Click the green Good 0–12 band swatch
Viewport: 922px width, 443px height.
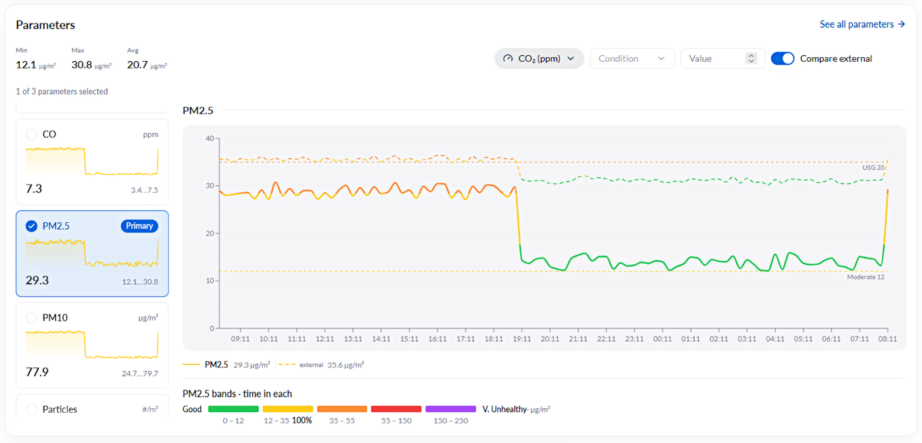click(233, 409)
